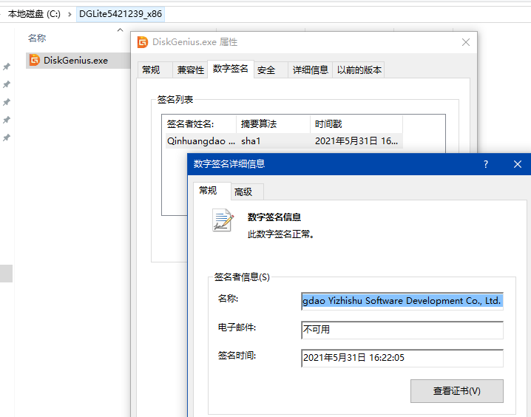
Task: Click the 摘要算法 column header
Action: (x=274, y=124)
